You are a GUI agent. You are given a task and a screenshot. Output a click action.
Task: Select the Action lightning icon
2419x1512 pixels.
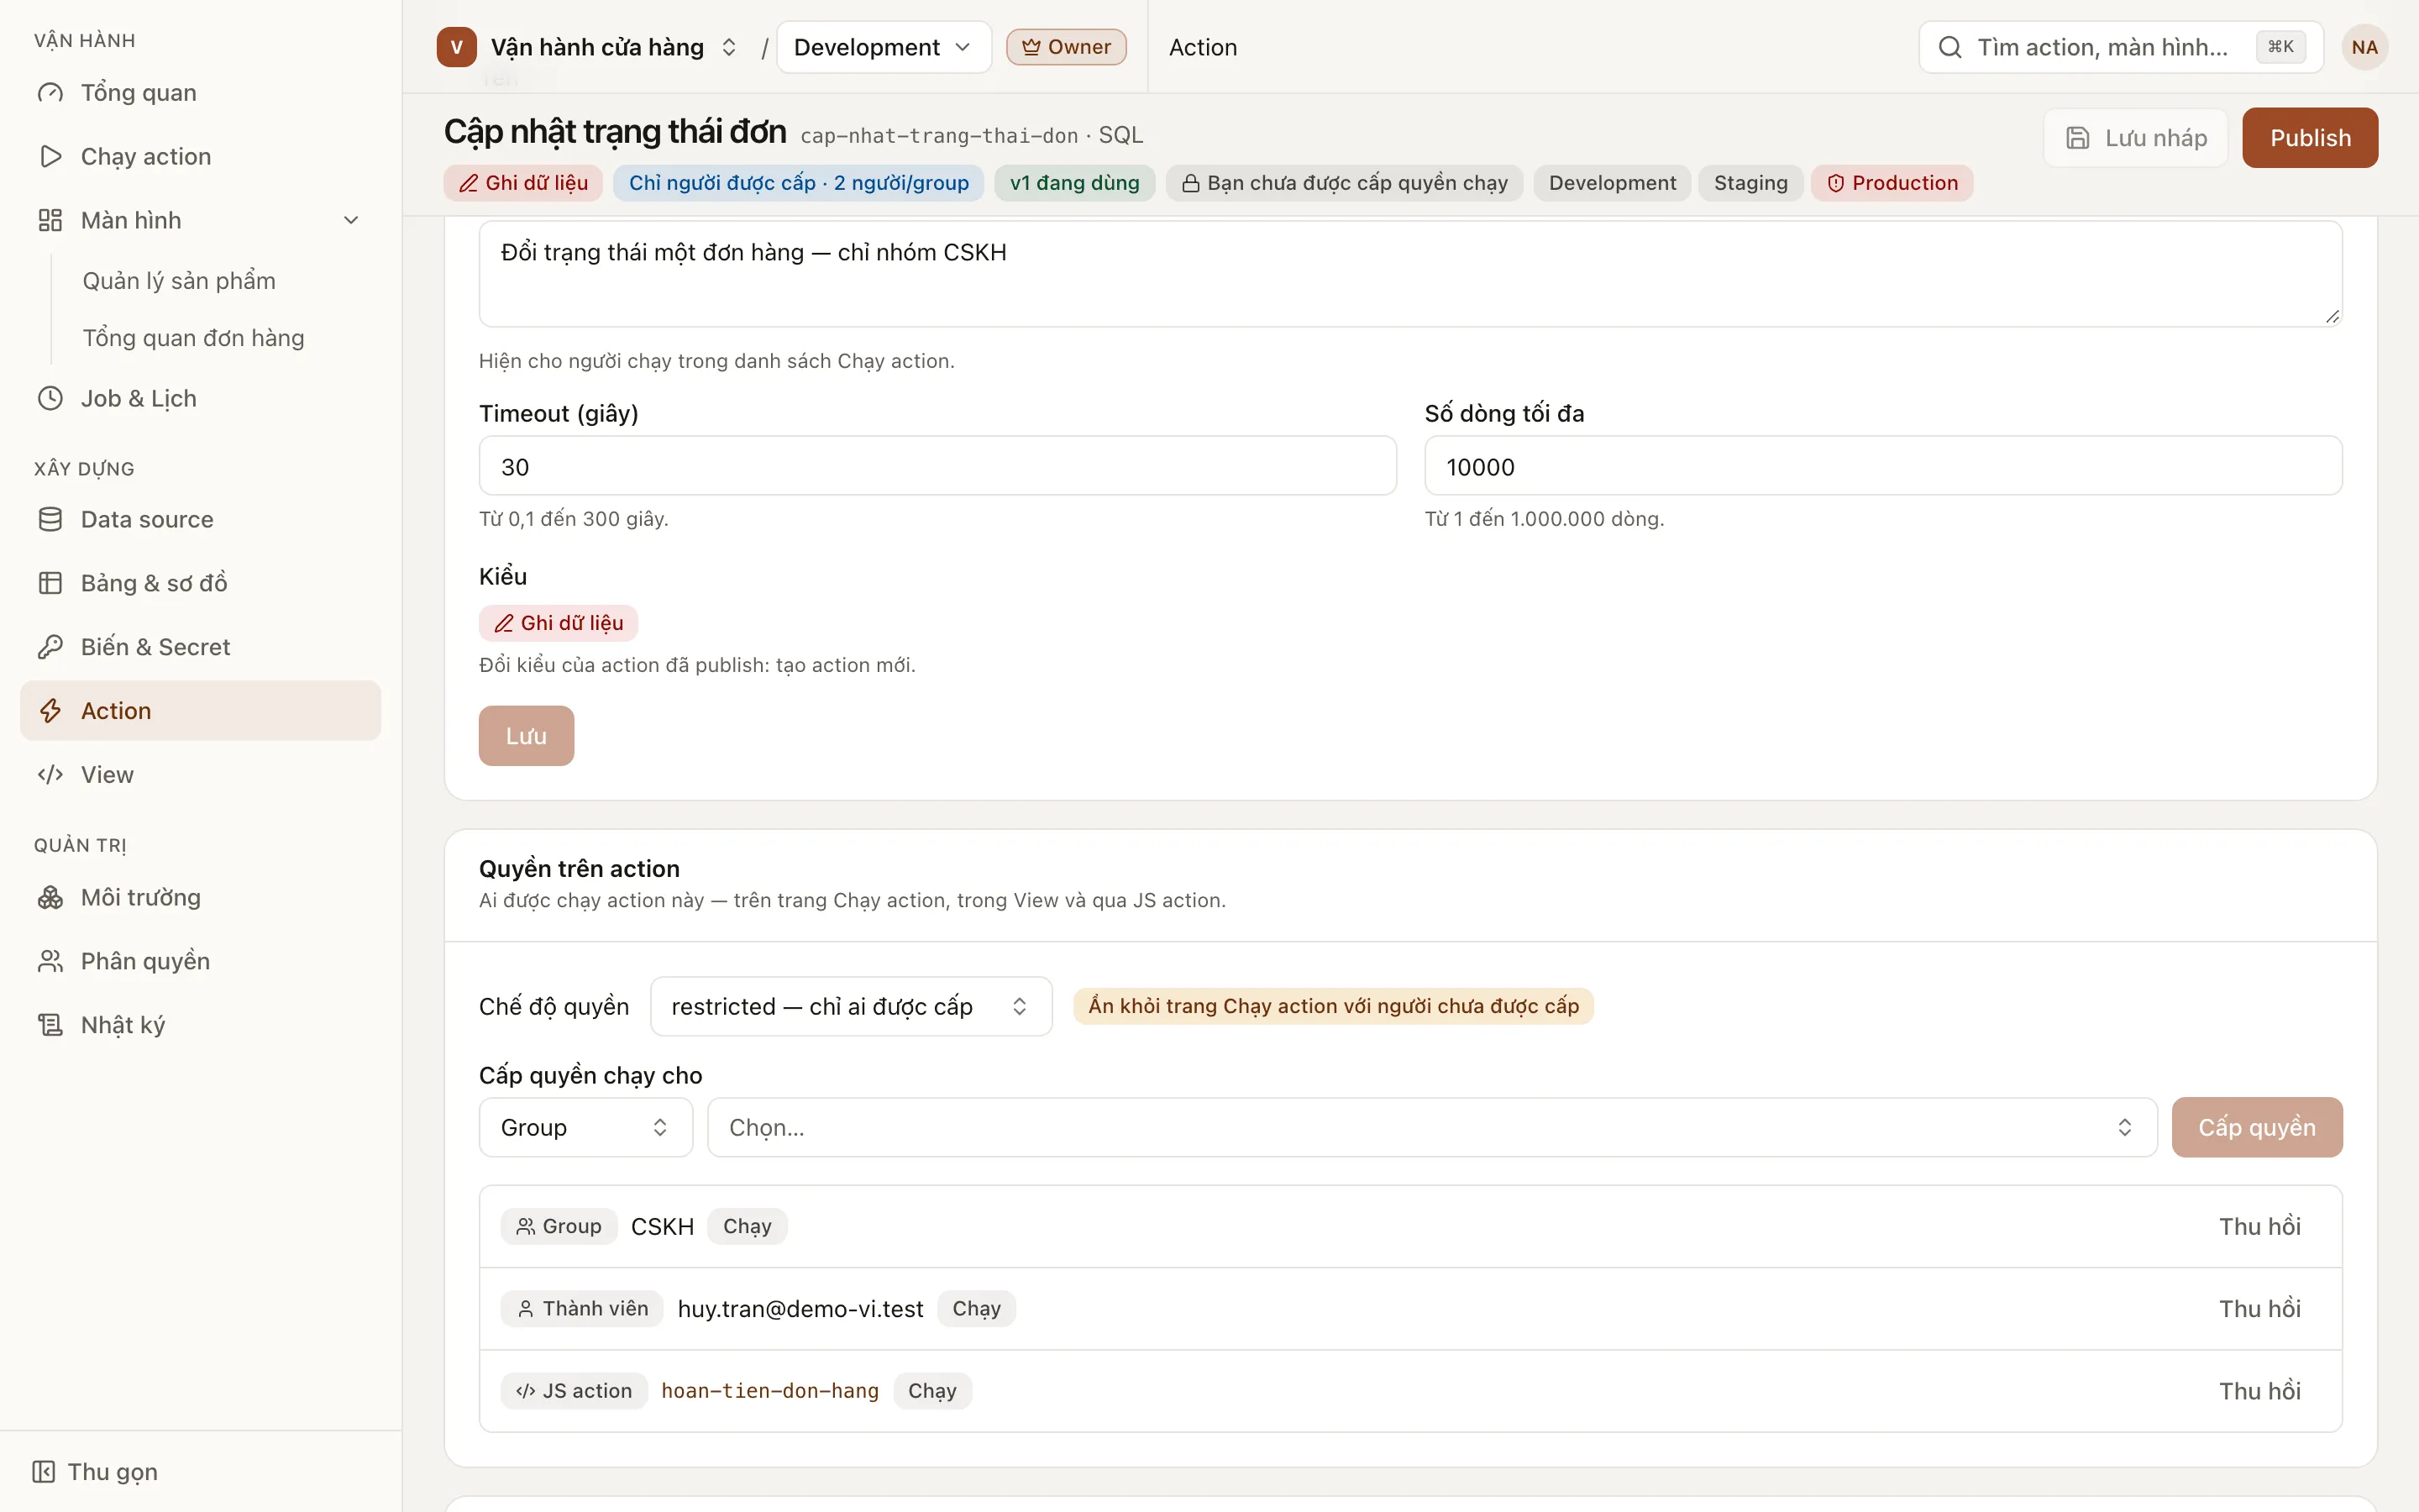point(50,711)
